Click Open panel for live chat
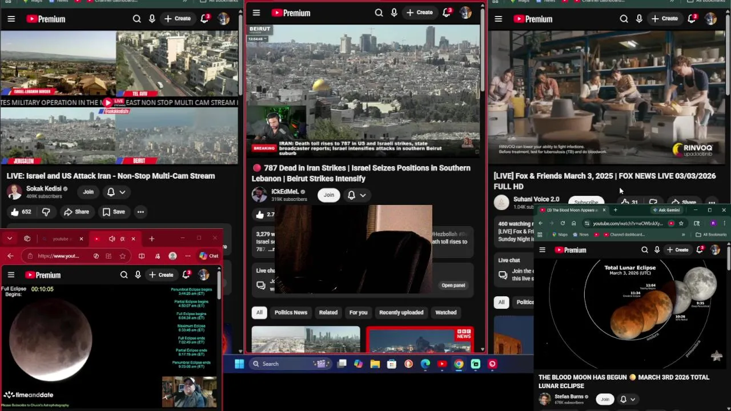 (453, 285)
